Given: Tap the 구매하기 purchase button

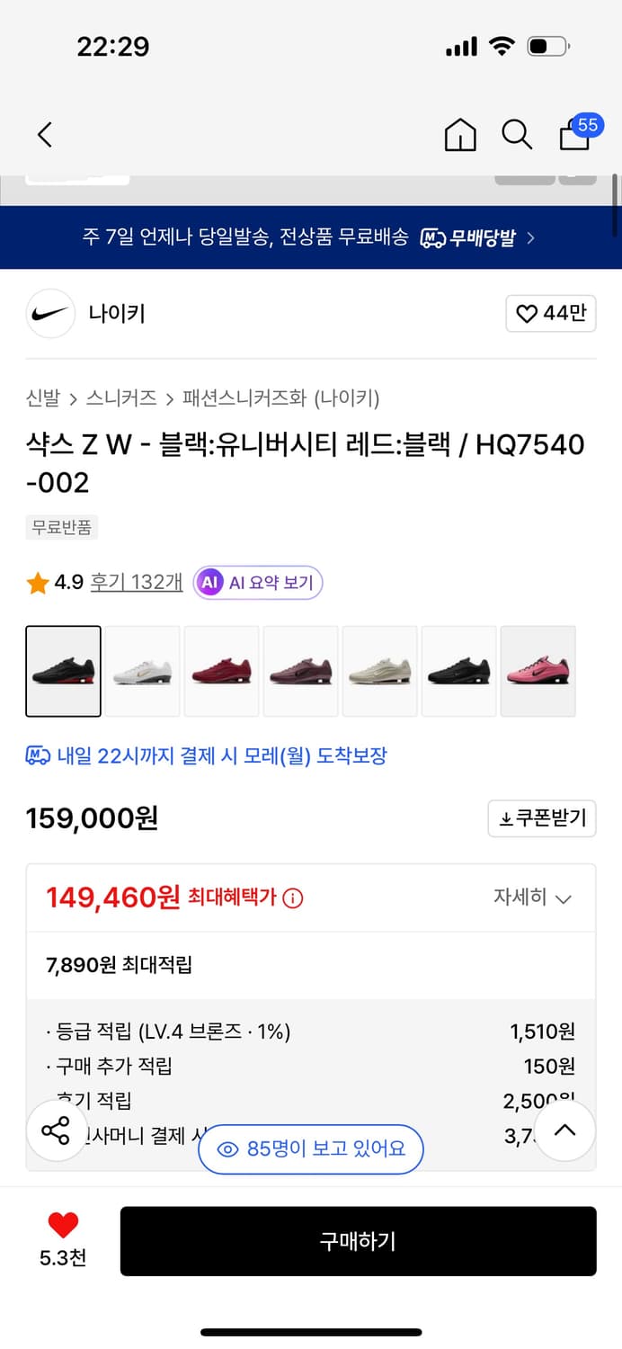Looking at the screenshot, I should click(358, 1241).
